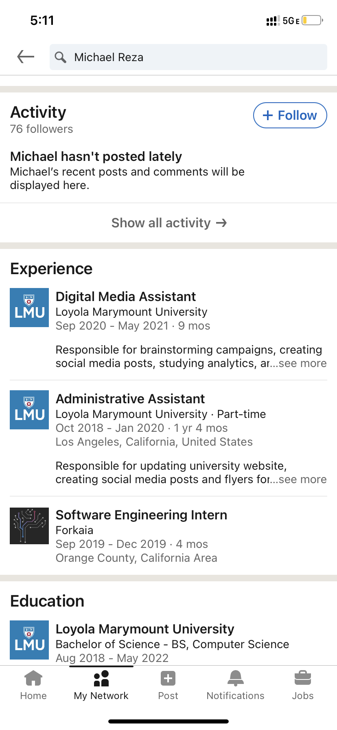The height and width of the screenshot is (730, 337).
Task: Tap the back arrow icon
Action: point(26,57)
